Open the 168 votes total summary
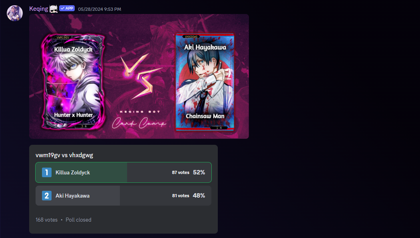The height and width of the screenshot is (238, 420). pyautogui.click(x=47, y=220)
